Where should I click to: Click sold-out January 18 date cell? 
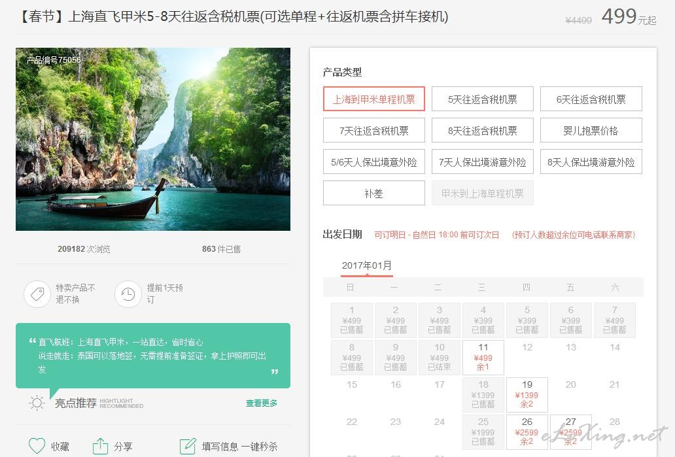pos(483,395)
